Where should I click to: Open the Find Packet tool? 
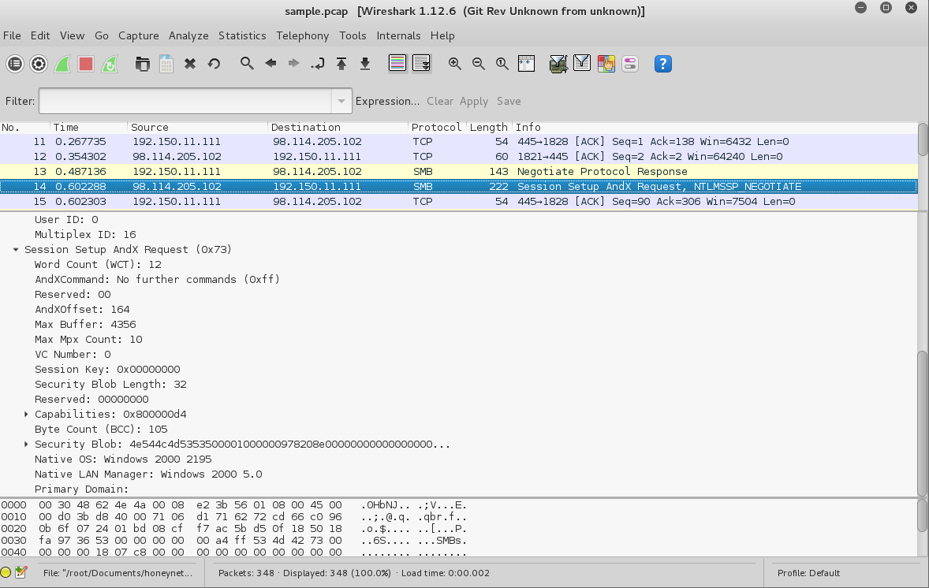click(x=245, y=64)
